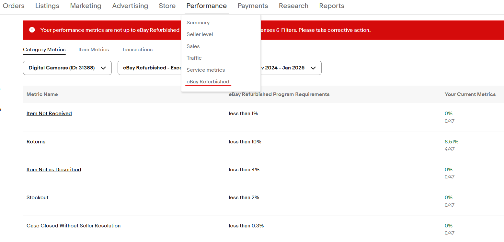The width and height of the screenshot is (504, 242).
Task: Click the Item Not as Described 0% value
Action: click(x=449, y=170)
